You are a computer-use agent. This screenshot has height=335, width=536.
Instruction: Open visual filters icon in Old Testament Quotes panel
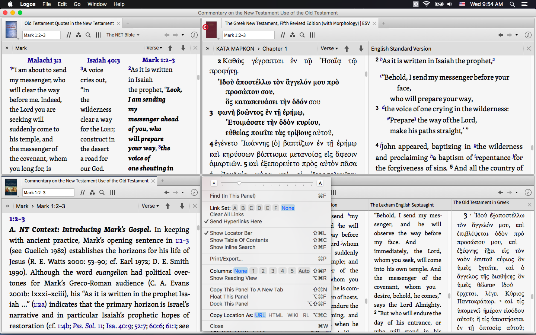click(x=79, y=35)
